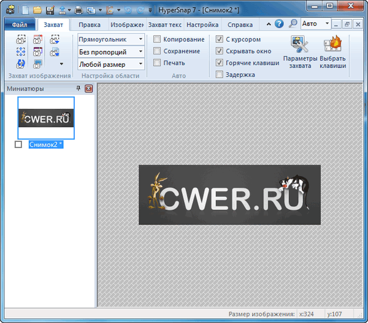Image resolution: width=368 pixels, height=323 pixels.
Task: Open the Файл menu
Action: point(19,25)
